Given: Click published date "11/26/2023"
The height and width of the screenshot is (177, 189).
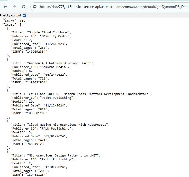Looking at the screenshot, I should [55, 44].
